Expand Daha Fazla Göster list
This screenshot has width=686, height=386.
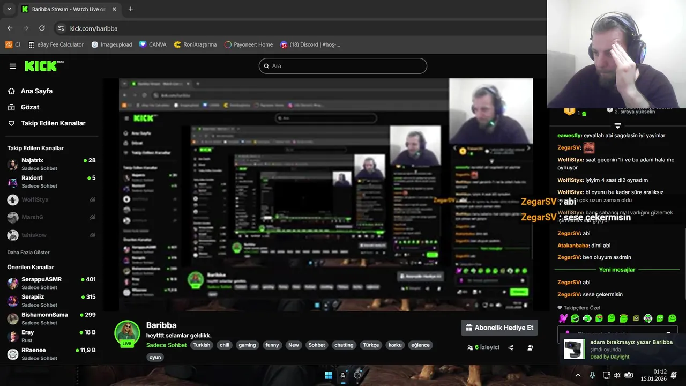click(x=28, y=252)
